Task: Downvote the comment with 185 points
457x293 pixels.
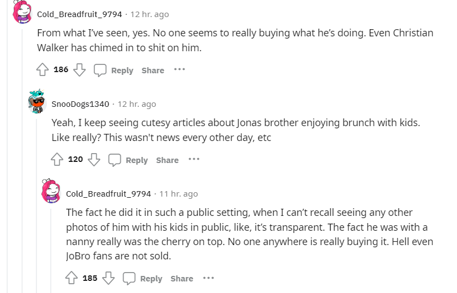Action: click(108, 278)
